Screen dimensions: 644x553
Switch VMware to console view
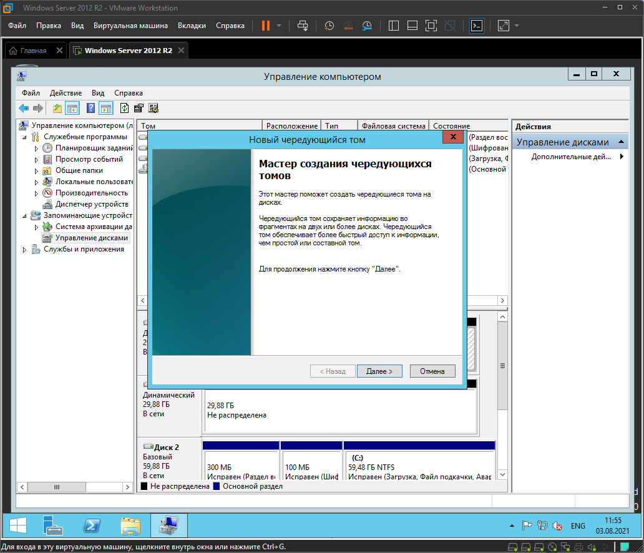[x=476, y=26]
